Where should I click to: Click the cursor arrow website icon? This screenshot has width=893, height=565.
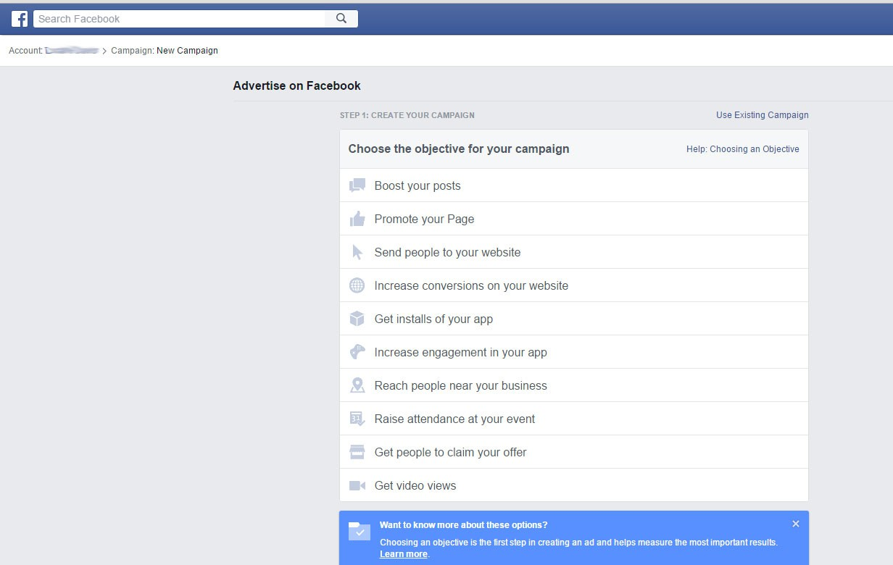357,252
